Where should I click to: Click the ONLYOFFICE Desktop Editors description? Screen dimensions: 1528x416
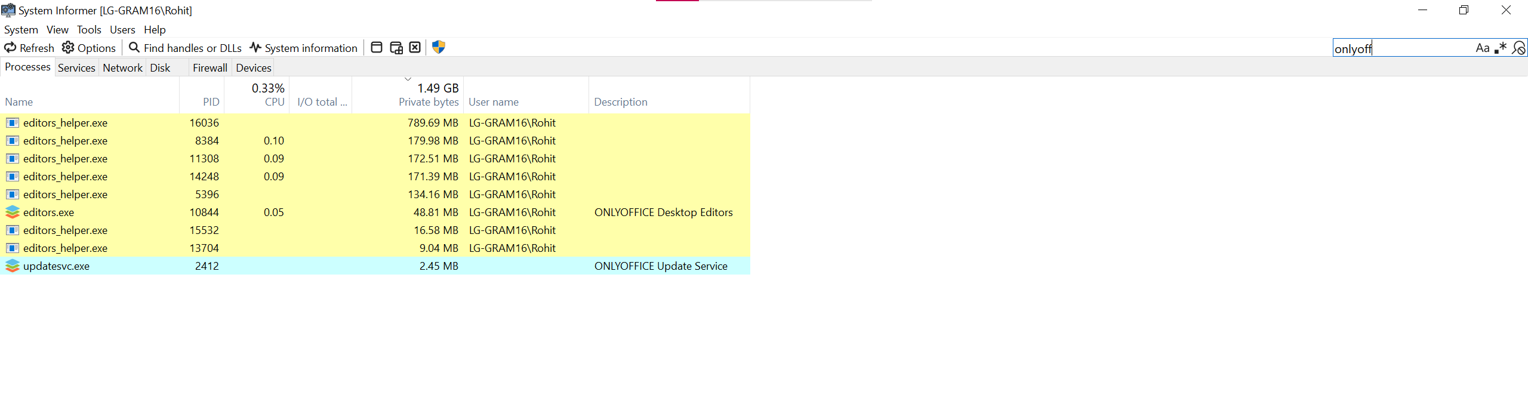coord(664,212)
